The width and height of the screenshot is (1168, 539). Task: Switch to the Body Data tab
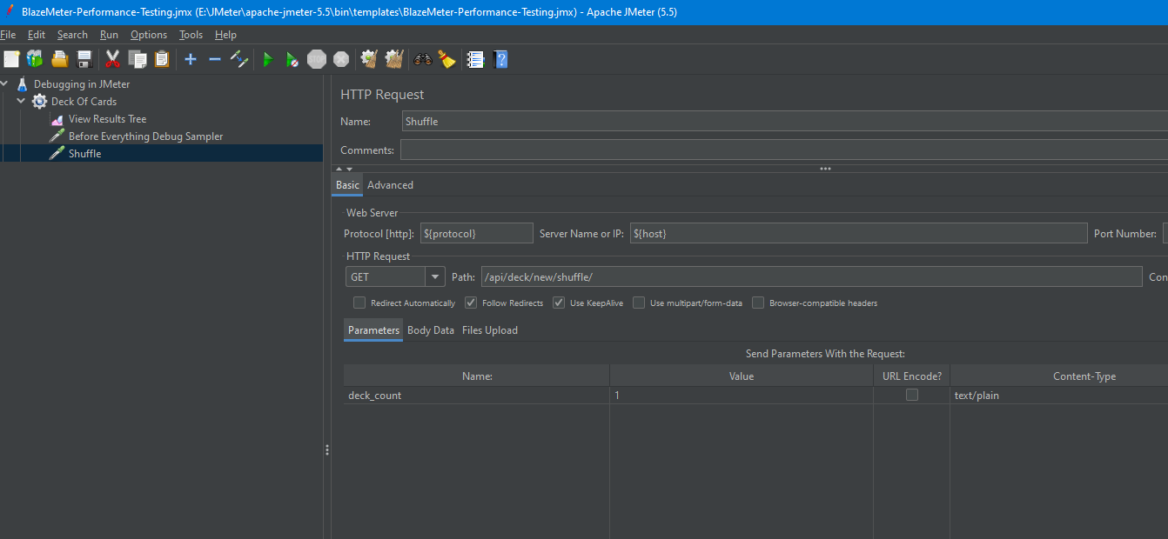431,330
